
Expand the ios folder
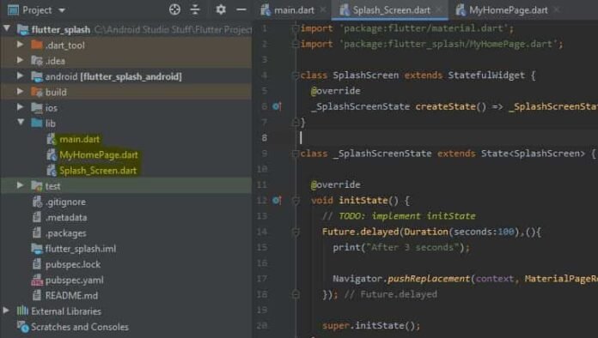pos(20,107)
